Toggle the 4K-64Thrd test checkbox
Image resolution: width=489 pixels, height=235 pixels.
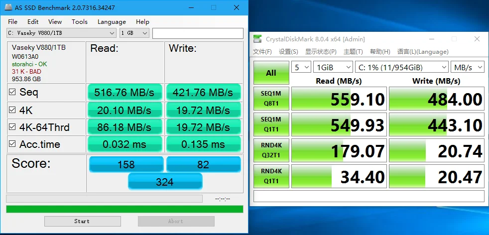[x=12, y=127]
